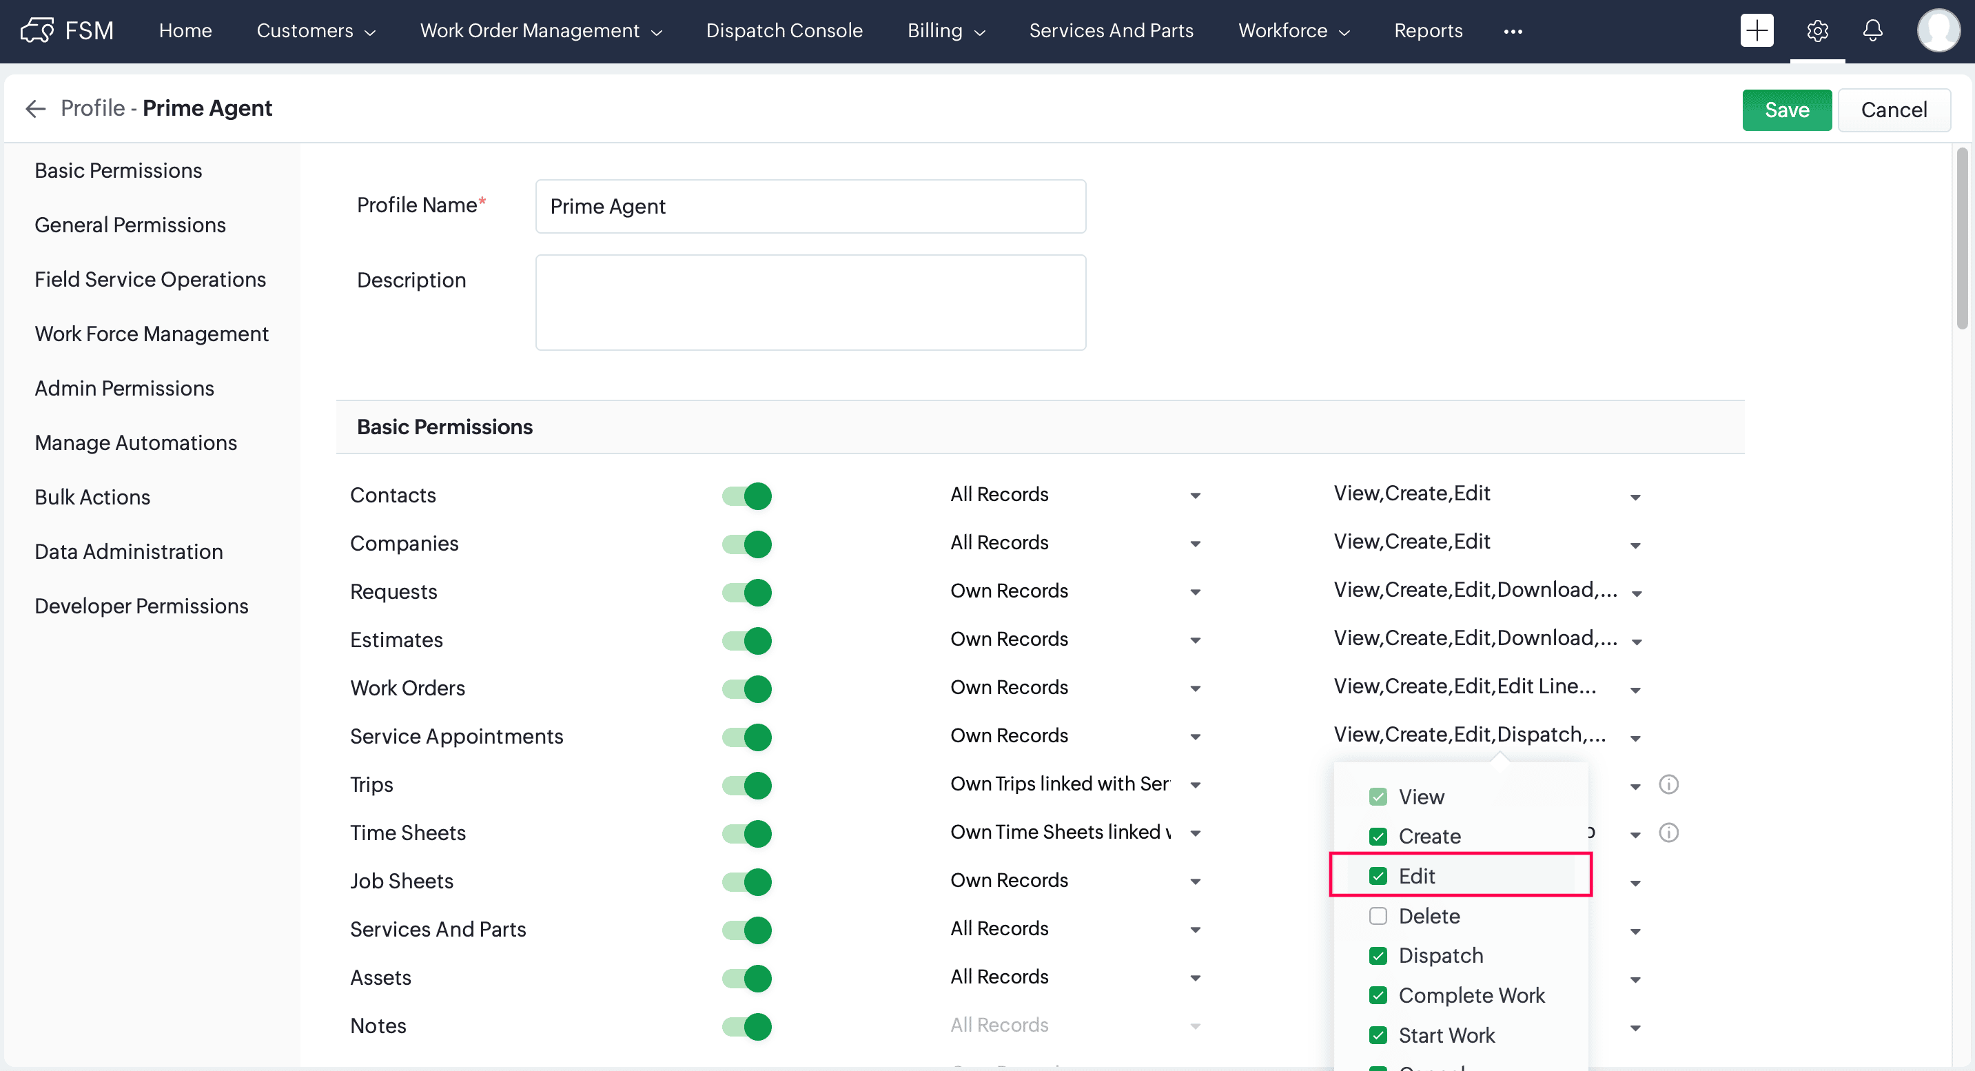
Task: Open Work Orders Own Records dropdown
Action: pyautogui.click(x=1076, y=688)
